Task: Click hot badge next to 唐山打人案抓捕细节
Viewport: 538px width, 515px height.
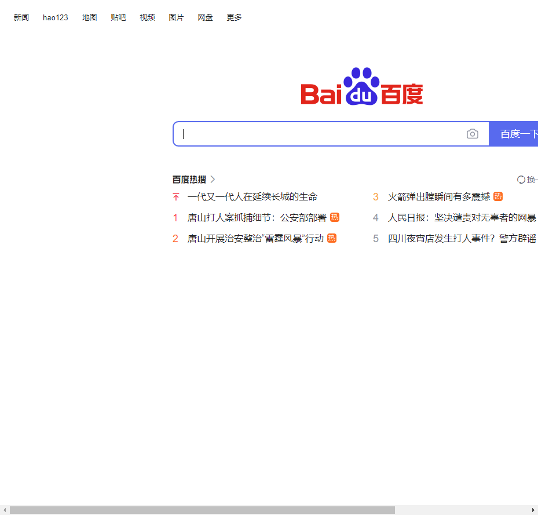Action: [335, 217]
